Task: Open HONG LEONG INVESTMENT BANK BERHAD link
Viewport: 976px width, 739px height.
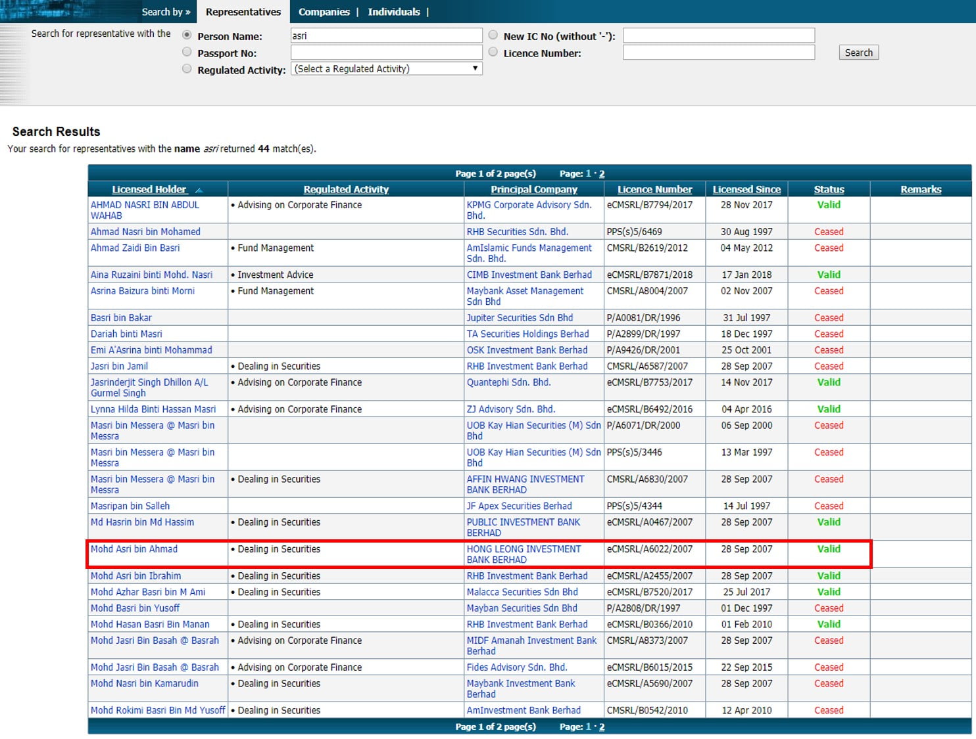Action: [x=524, y=554]
